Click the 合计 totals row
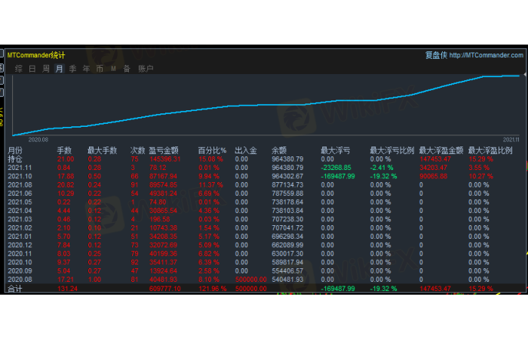 tap(15, 289)
